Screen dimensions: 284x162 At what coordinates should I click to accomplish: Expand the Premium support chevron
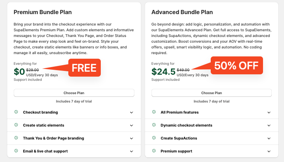click(269, 151)
